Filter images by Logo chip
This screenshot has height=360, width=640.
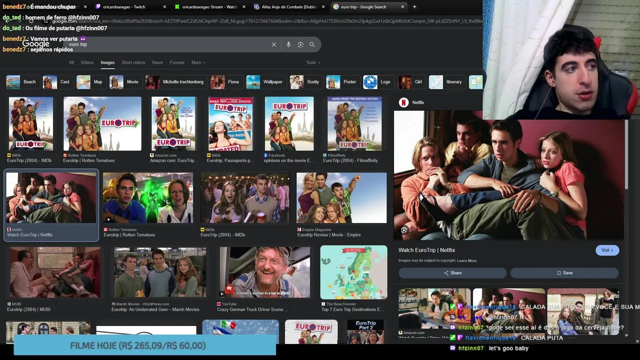[378, 82]
